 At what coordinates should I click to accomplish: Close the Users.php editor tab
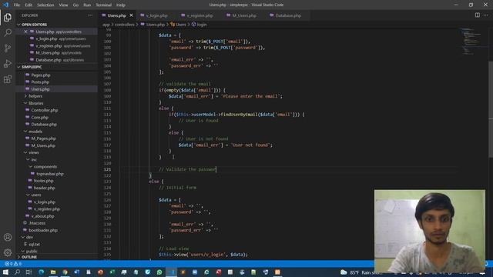pyautogui.click(x=131, y=15)
